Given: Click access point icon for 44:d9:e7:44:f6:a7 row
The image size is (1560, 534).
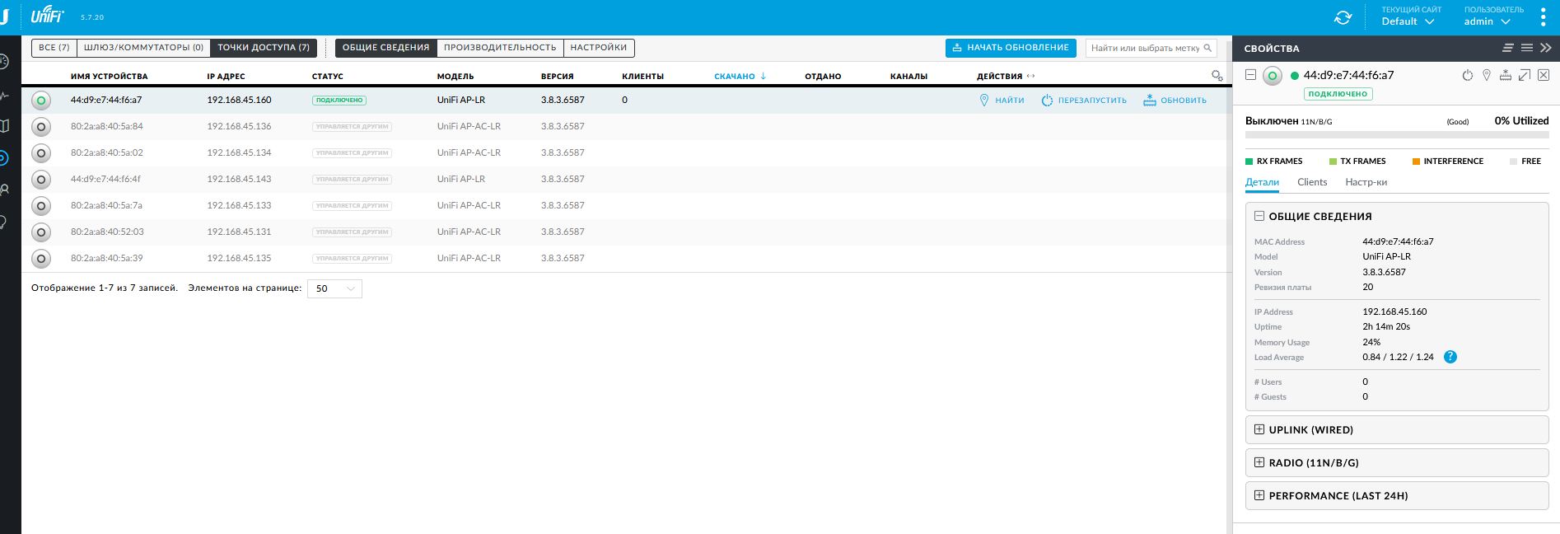Looking at the screenshot, I should pos(40,101).
